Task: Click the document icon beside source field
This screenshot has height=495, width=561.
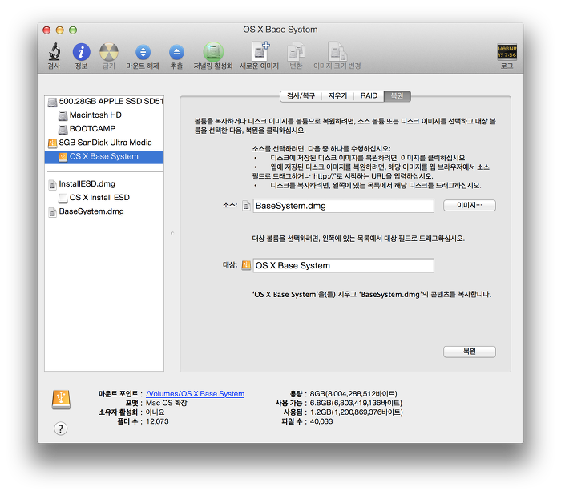Action: tap(246, 206)
